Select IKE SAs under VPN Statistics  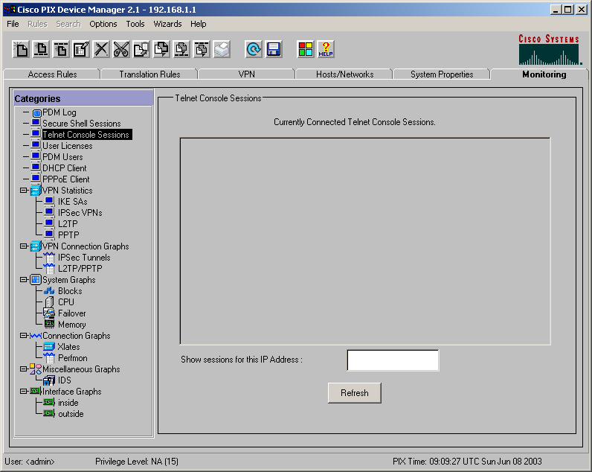coord(72,202)
